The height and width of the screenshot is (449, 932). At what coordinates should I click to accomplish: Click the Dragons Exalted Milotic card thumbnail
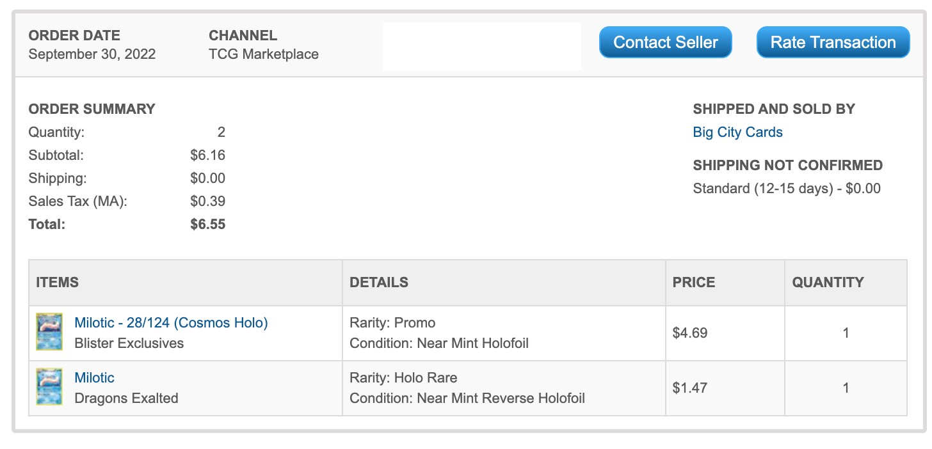click(x=49, y=387)
